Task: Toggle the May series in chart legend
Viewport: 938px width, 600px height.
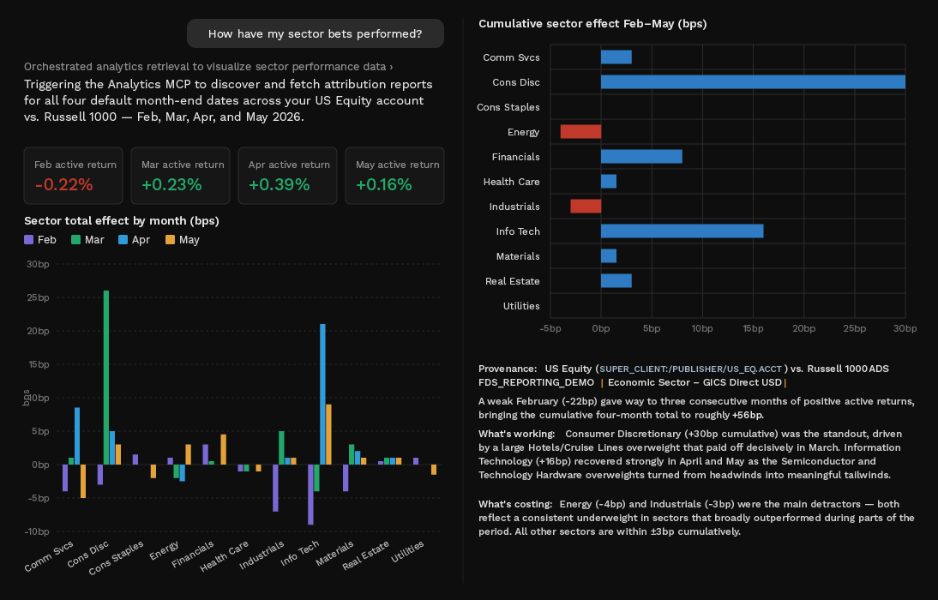Action: pyautogui.click(x=183, y=240)
